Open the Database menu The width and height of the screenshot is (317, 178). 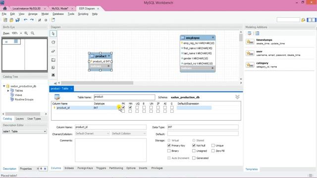tap(58, 14)
